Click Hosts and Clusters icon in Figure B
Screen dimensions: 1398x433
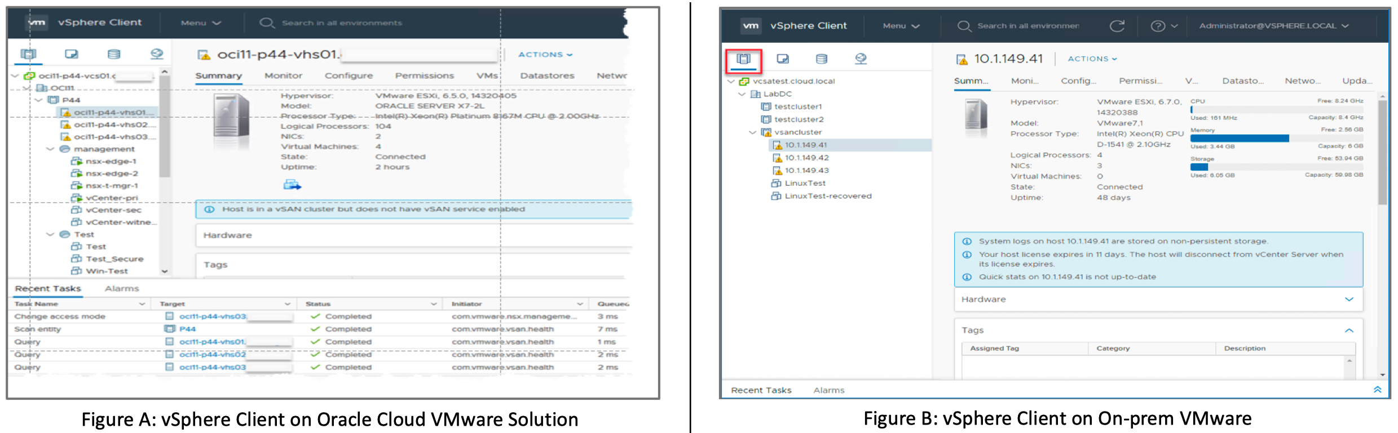(744, 59)
